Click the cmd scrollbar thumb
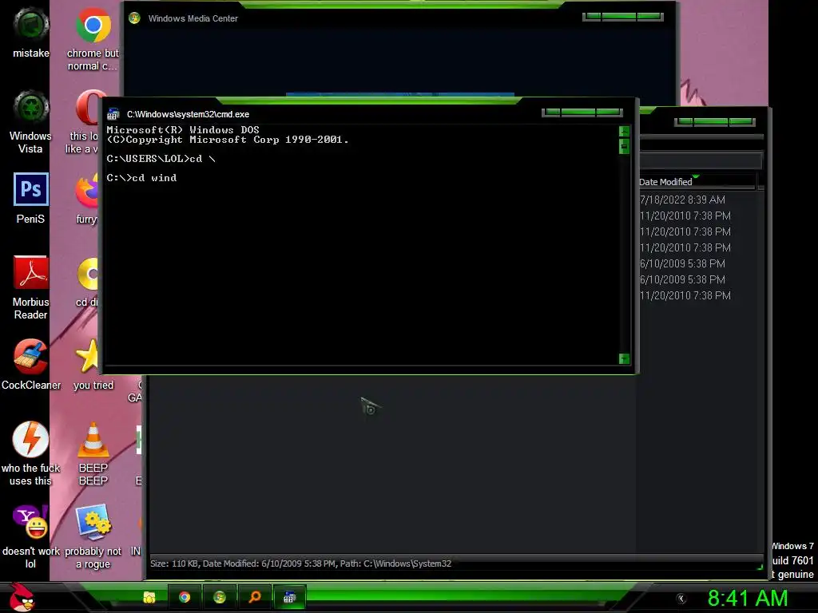The height and width of the screenshot is (613, 818). point(624,147)
